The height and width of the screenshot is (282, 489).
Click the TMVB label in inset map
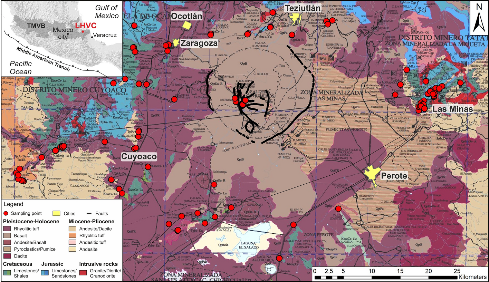pos(37,25)
